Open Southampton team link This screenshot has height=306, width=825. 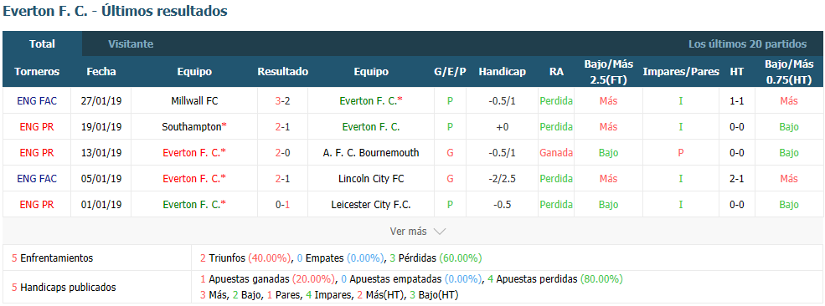[x=194, y=126]
